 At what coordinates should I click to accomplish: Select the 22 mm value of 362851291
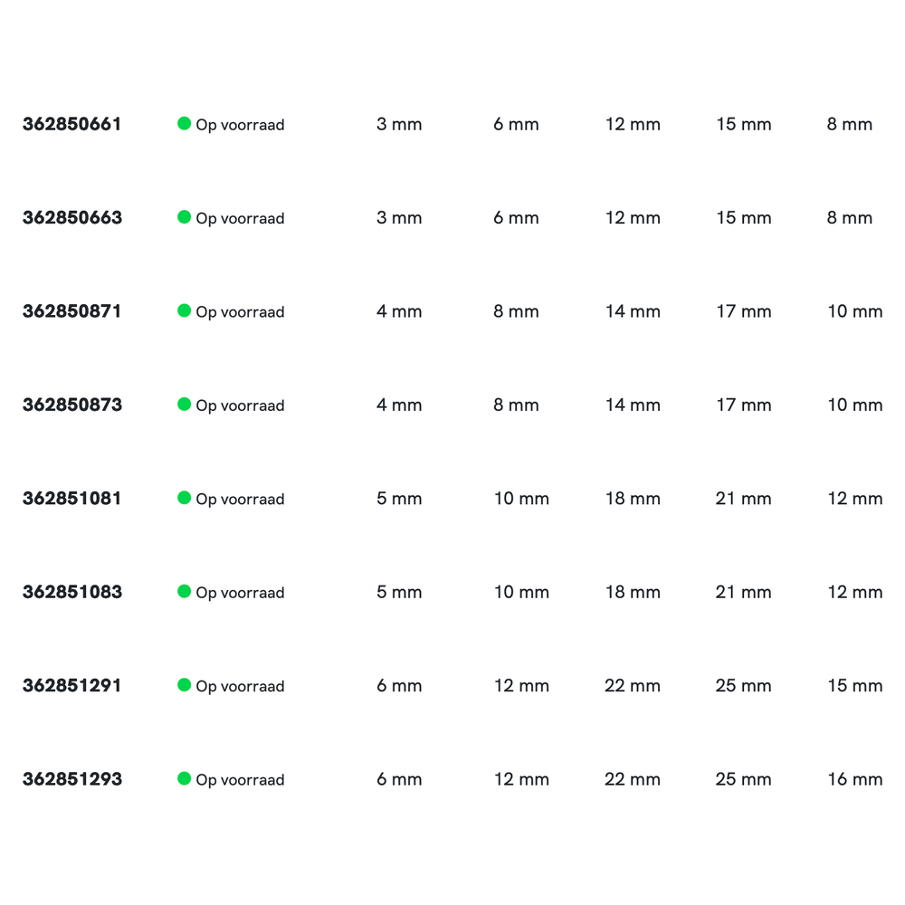(x=633, y=686)
